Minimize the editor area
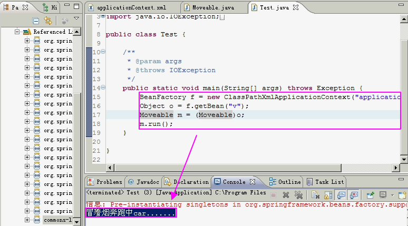Viewport: 408px width, 226px height. click(401, 4)
